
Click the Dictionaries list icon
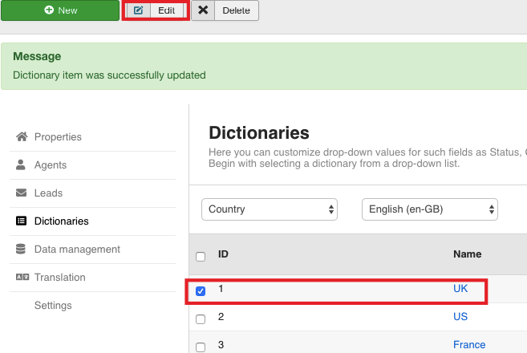coord(22,221)
